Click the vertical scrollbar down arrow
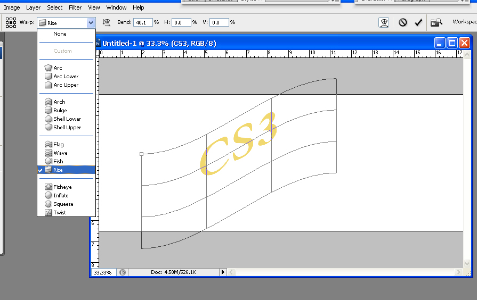The image size is (477, 300). (467, 263)
